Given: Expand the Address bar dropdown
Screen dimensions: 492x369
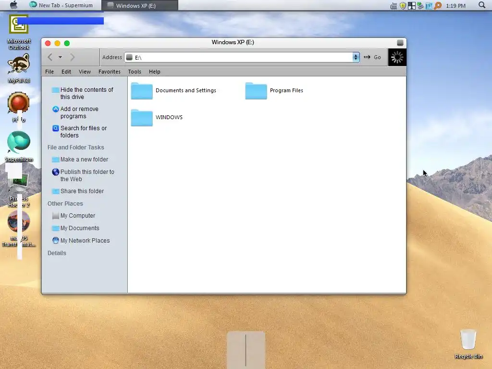Looking at the screenshot, I should click(x=356, y=57).
